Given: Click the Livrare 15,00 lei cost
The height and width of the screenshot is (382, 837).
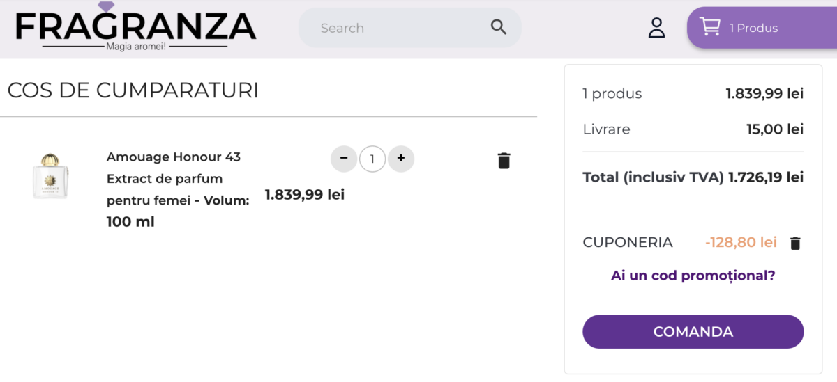Looking at the screenshot, I should click(x=774, y=129).
